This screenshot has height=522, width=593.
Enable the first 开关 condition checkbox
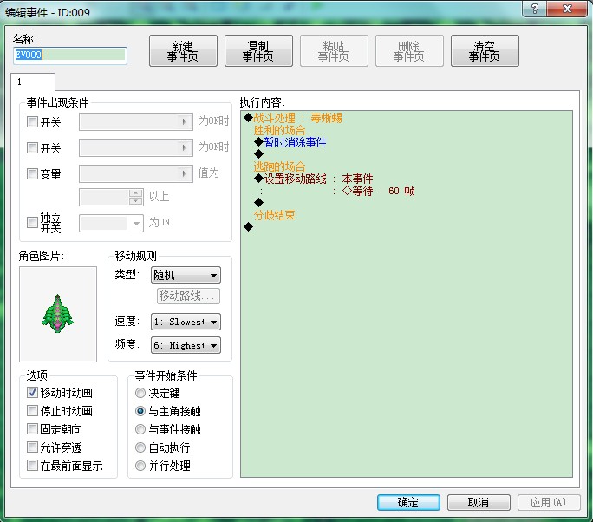click(x=33, y=121)
